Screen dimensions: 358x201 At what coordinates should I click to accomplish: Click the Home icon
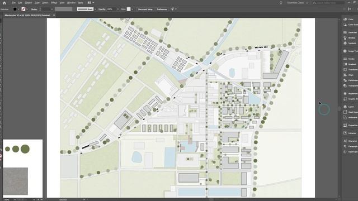4,3
